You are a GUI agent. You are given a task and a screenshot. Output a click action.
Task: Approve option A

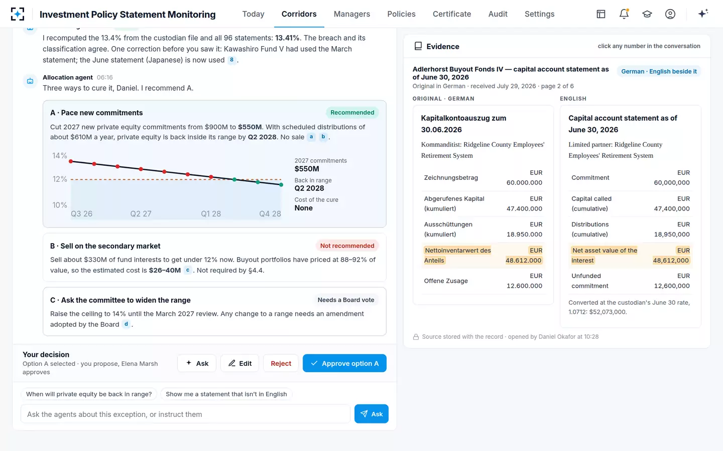(x=344, y=363)
